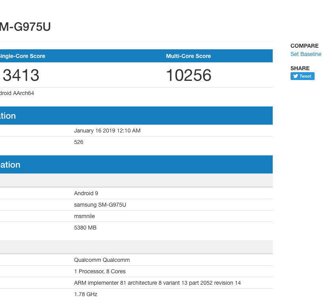Click the multi-core score value 10256

(189, 75)
